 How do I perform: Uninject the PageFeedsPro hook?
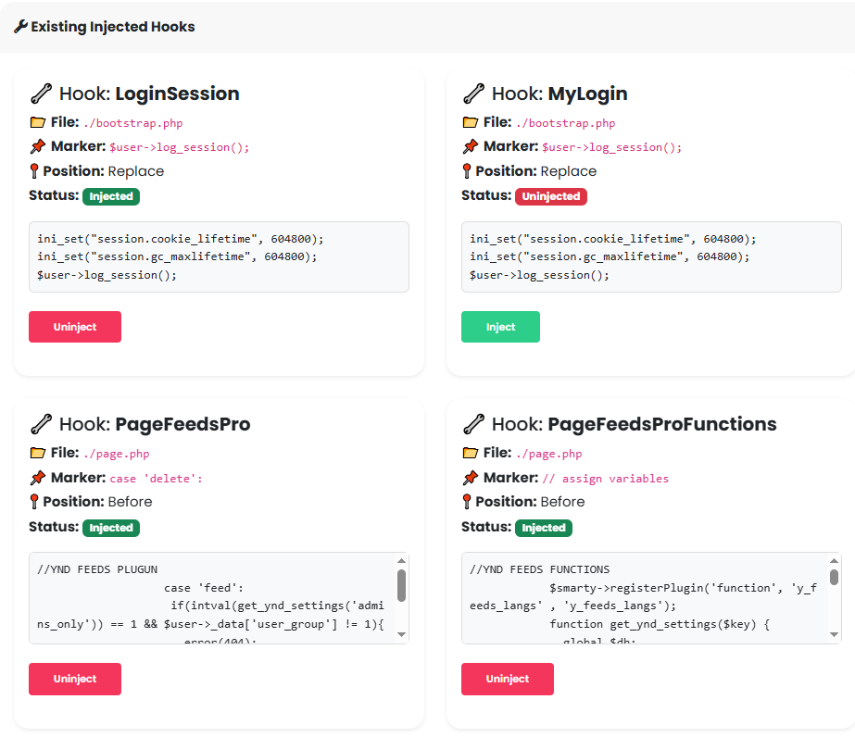(x=75, y=679)
